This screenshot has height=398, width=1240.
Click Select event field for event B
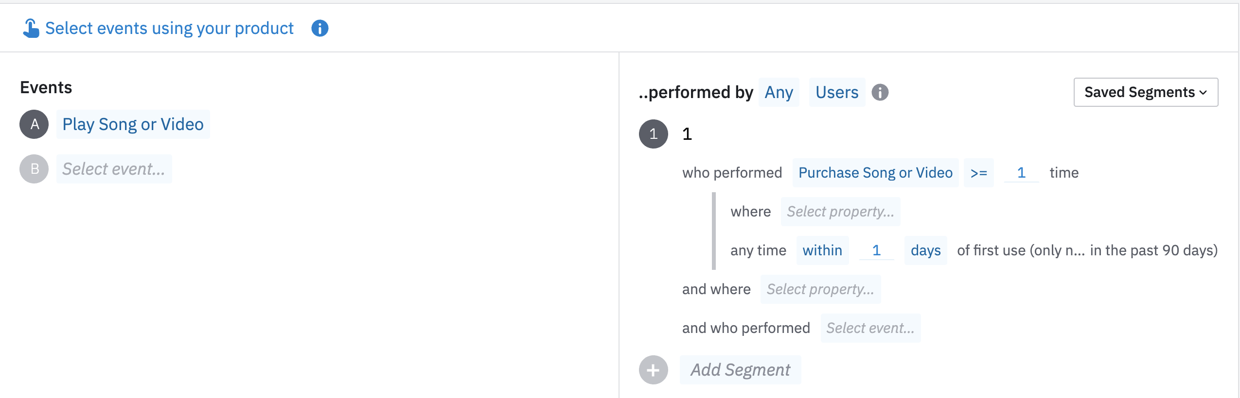pos(114,169)
